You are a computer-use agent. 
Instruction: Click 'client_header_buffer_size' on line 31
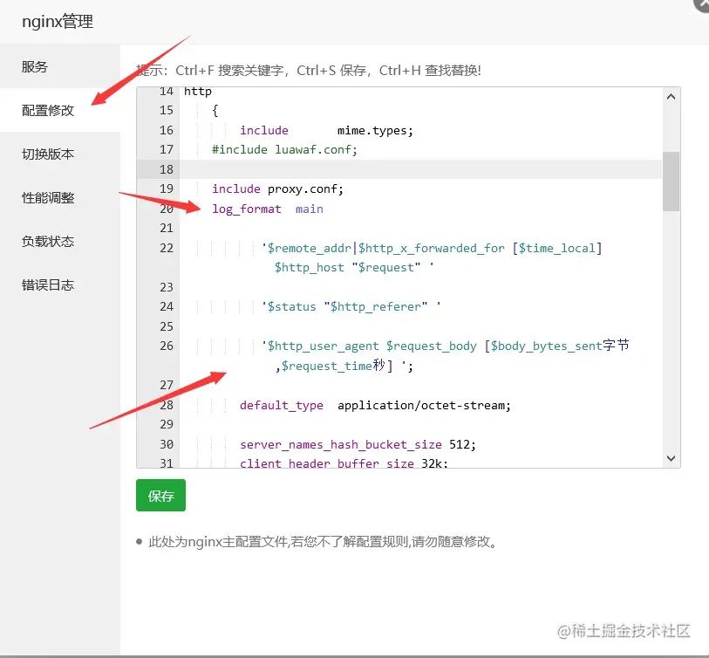326,463
